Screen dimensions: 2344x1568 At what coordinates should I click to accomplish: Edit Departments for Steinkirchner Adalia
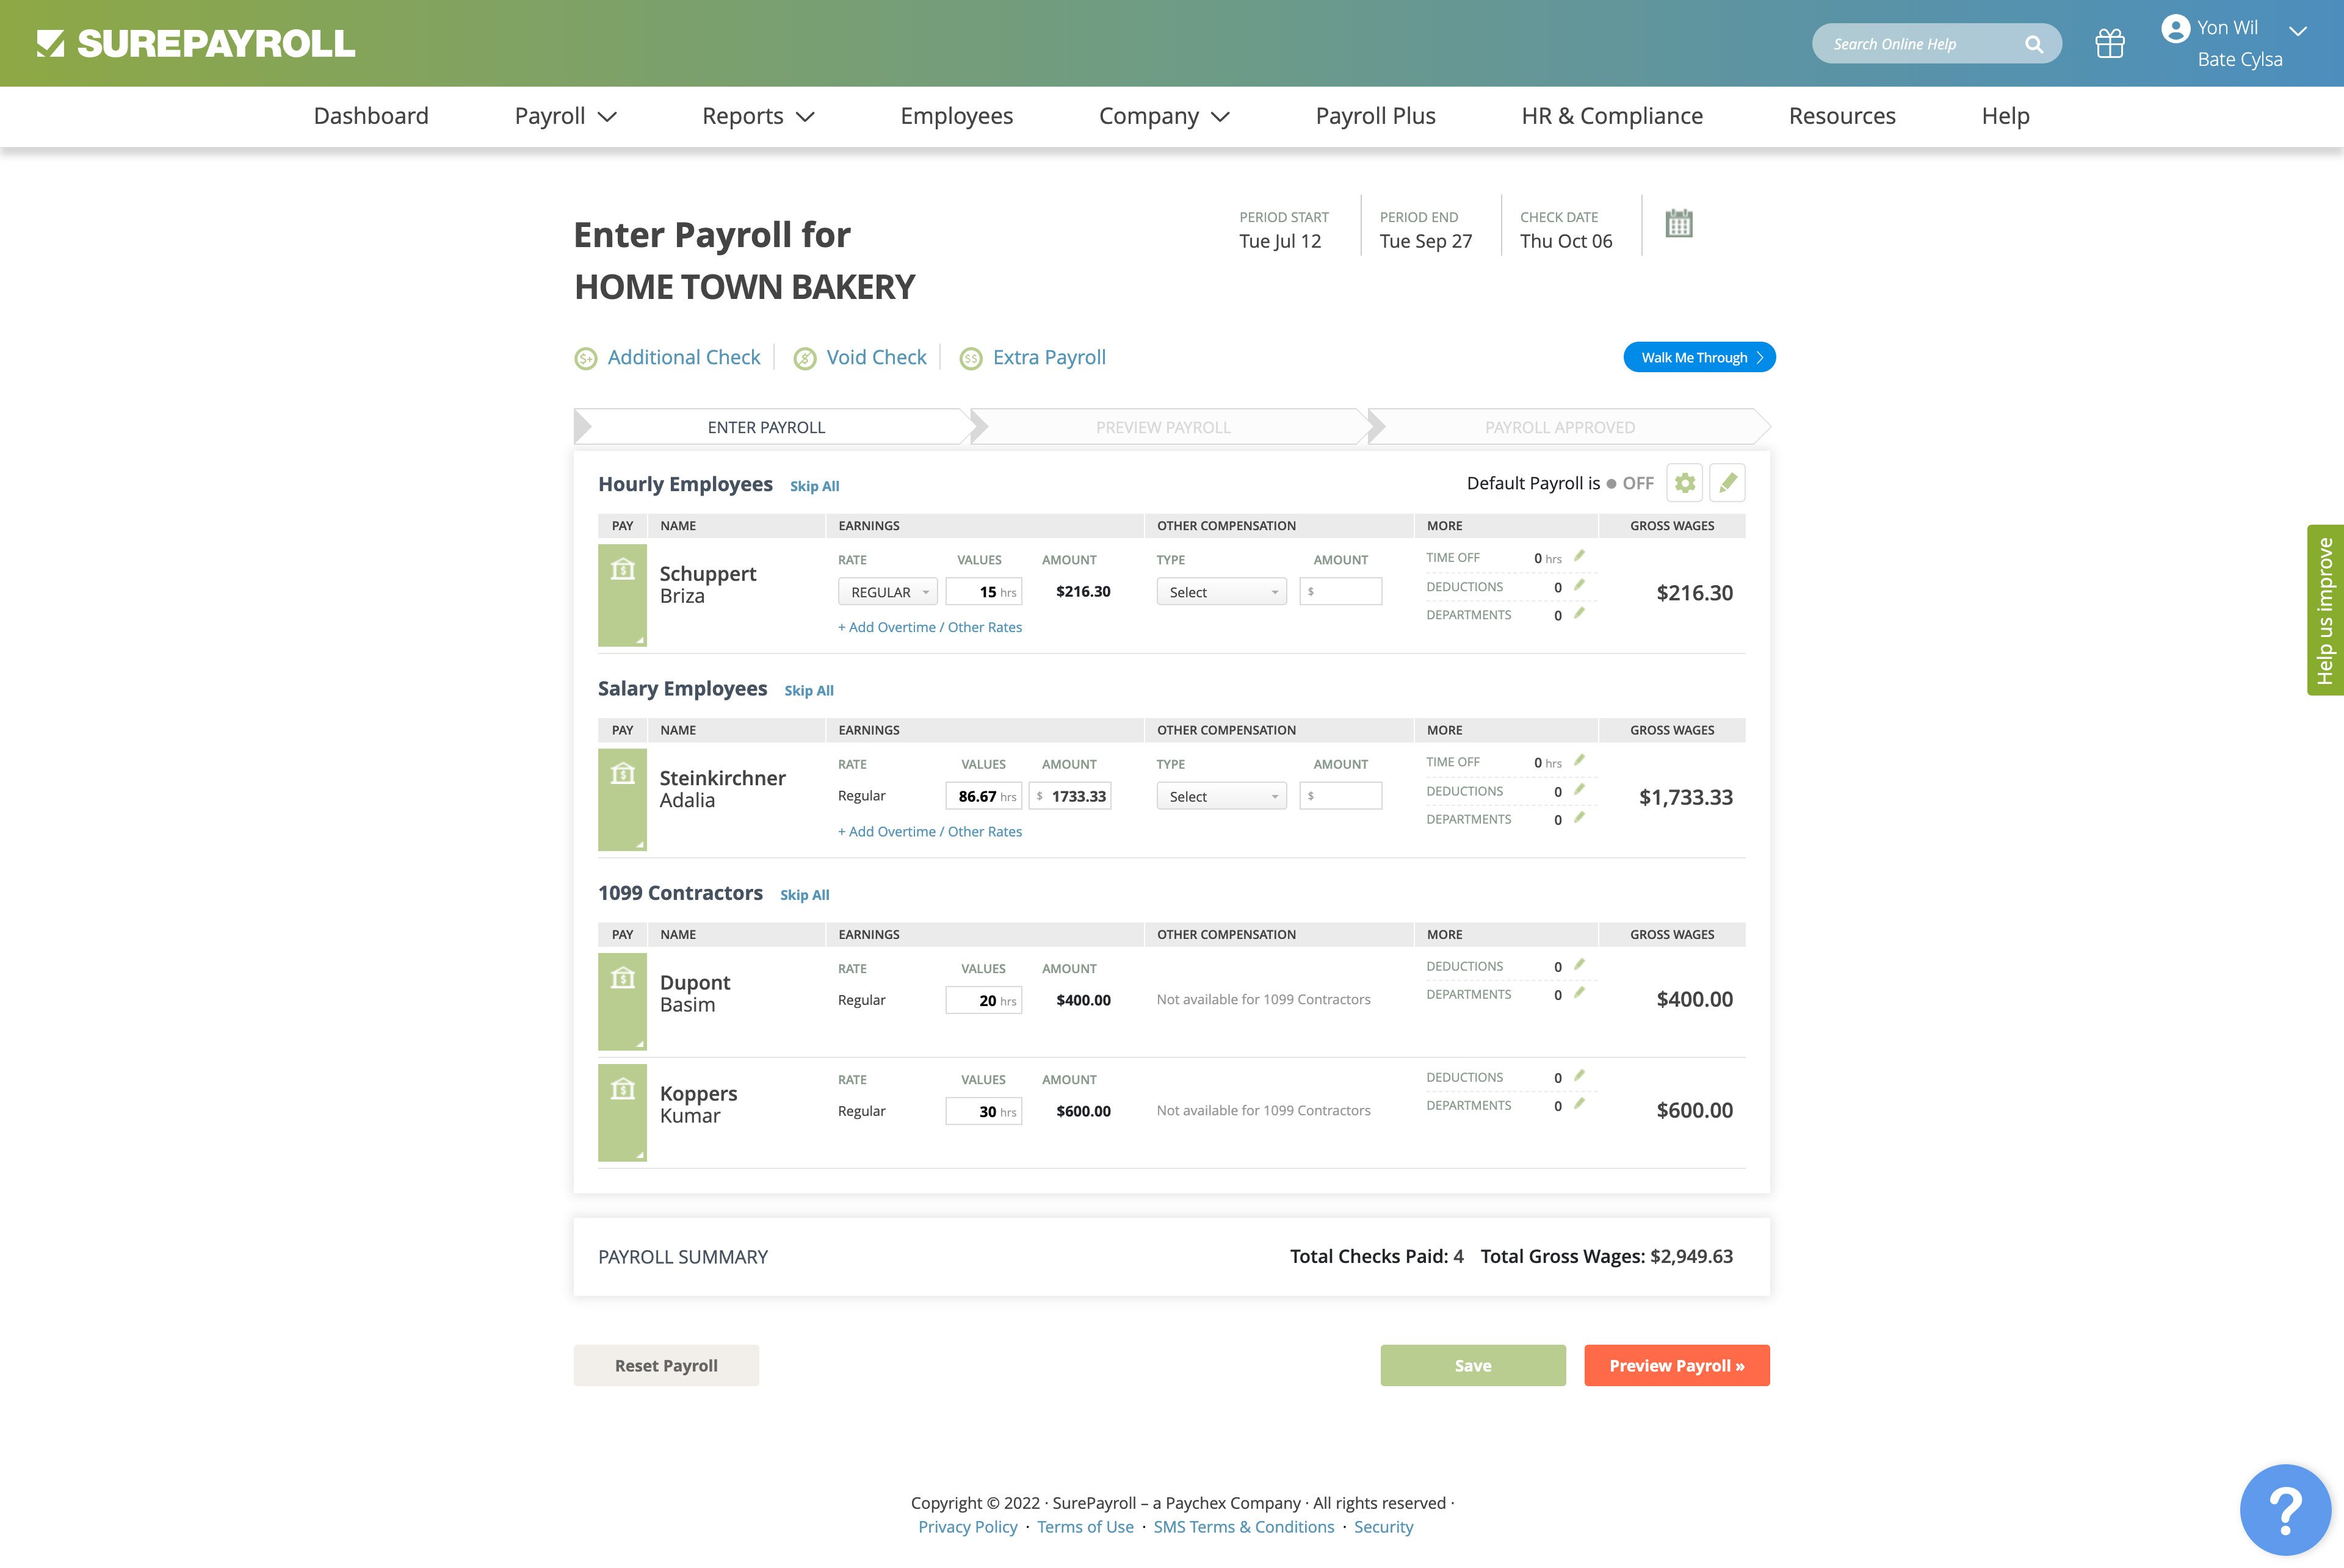1579,817
